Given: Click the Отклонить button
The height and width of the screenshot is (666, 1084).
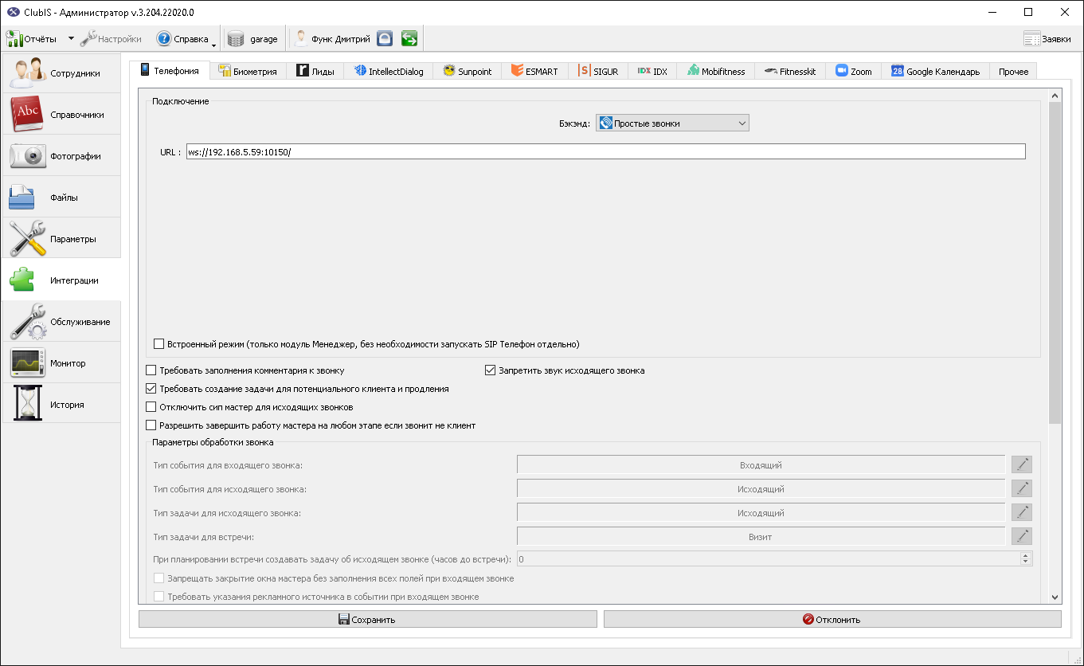Looking at the screenshot, I should pos(832,619).
